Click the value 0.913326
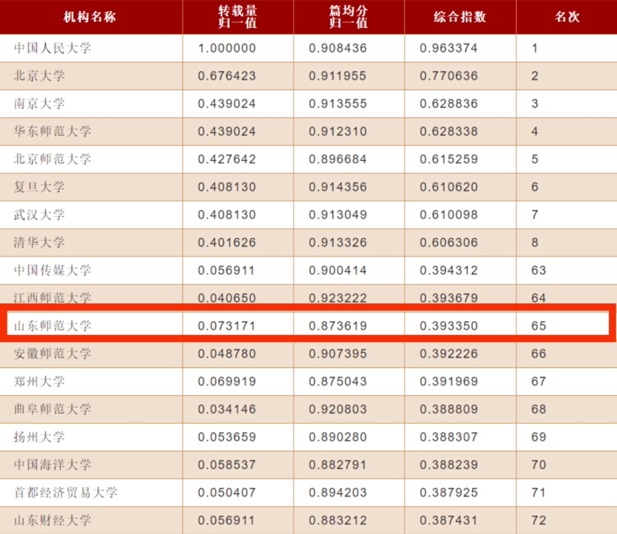This screenshot has height=534, width=617. coord(338,242)
